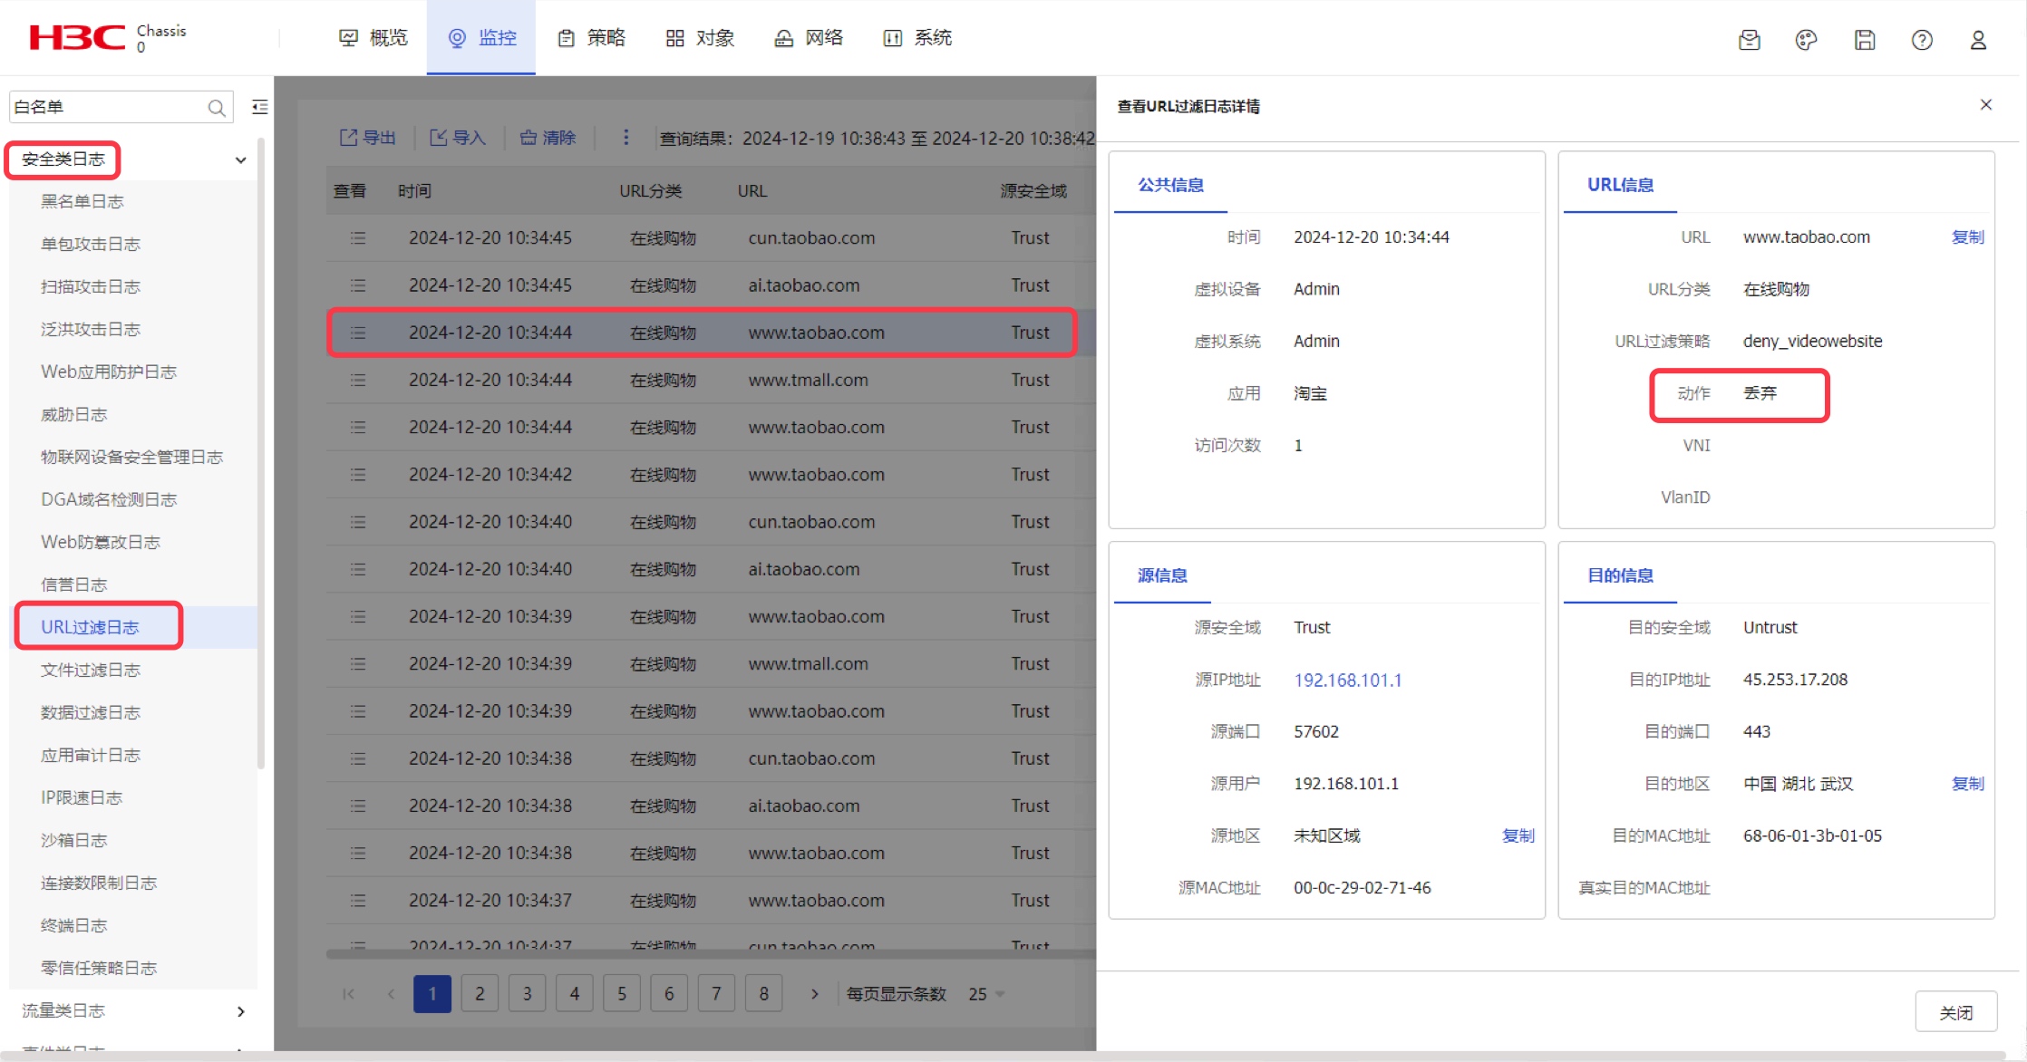Image resolution: width=2027 pixels, height=1062 pixels.
Task: Go to next page arrow
Action: point(814,994)
